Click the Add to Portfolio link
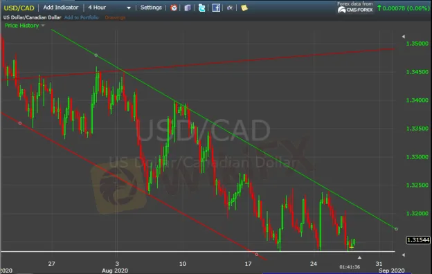This screenshot has height=274, width=432. pos(81,17)
